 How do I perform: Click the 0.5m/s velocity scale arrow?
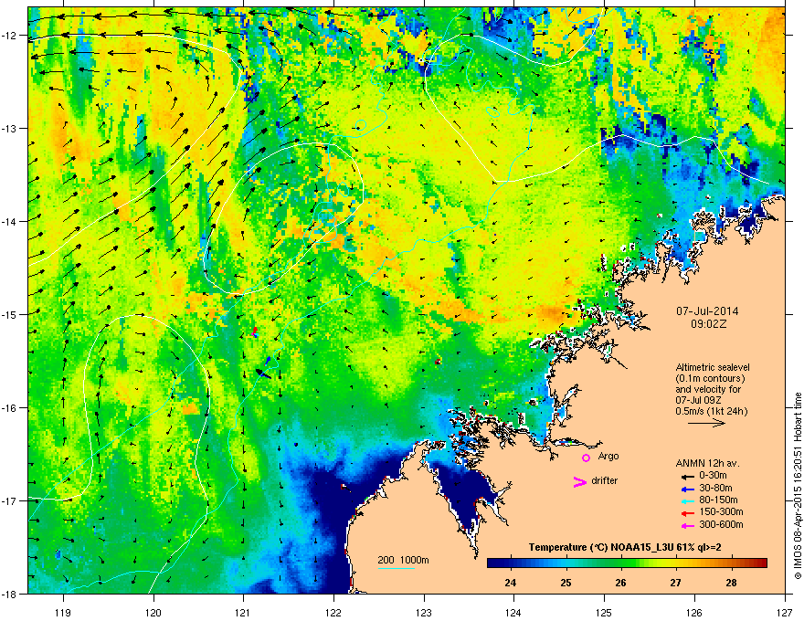point(706,423)
